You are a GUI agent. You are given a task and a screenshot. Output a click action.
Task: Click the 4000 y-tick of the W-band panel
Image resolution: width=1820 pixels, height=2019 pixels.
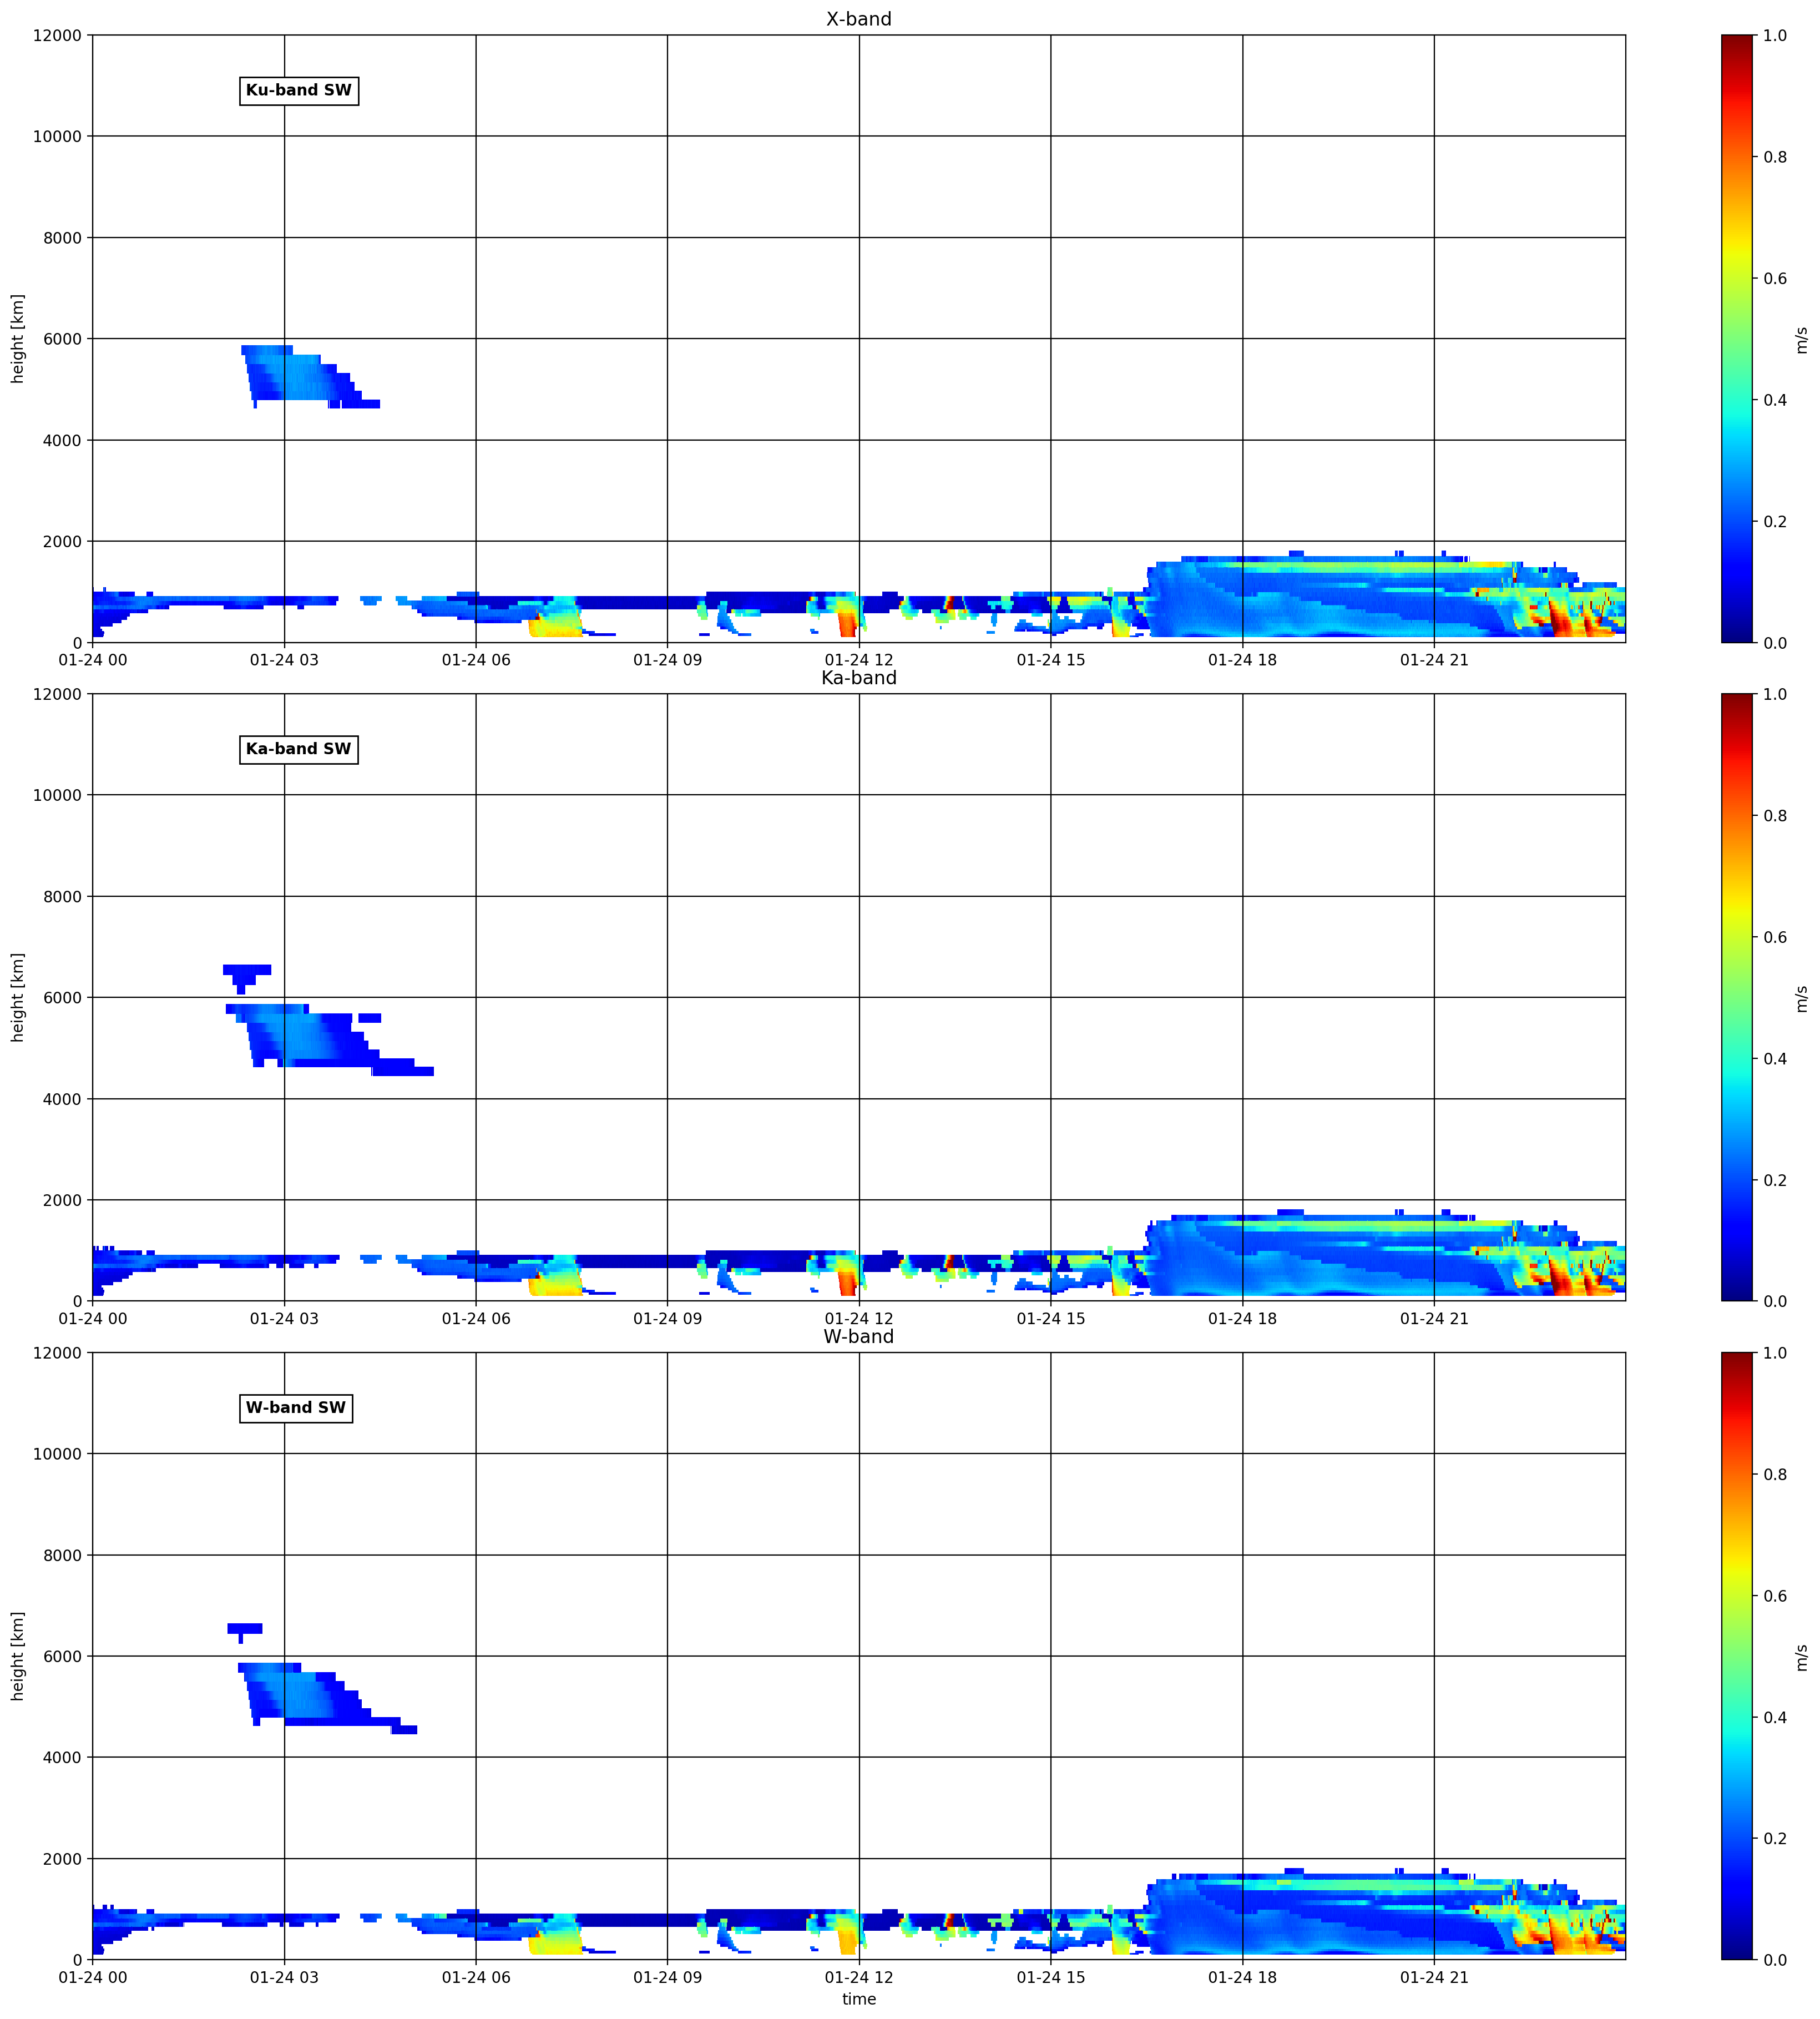[62, 1758]
